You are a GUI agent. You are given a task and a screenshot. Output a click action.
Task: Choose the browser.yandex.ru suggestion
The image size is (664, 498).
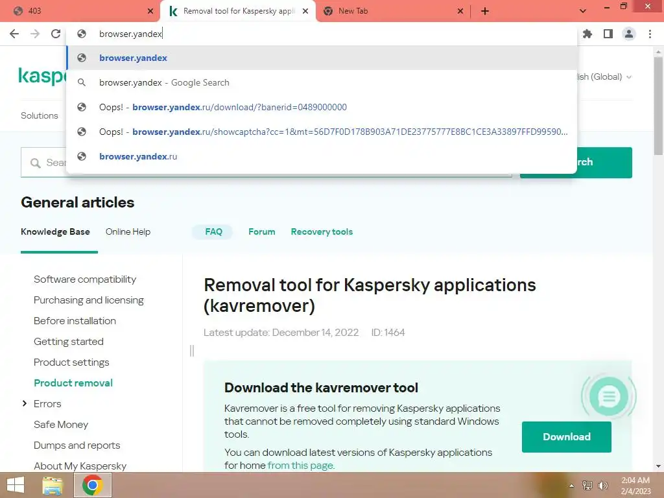322,156
